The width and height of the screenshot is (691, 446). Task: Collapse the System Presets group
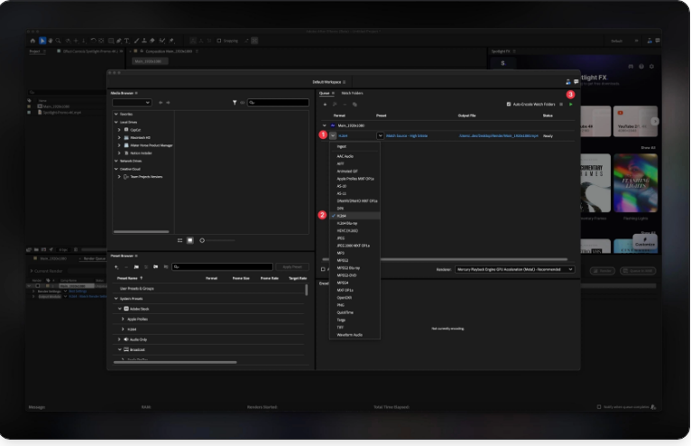click(115, 299)
